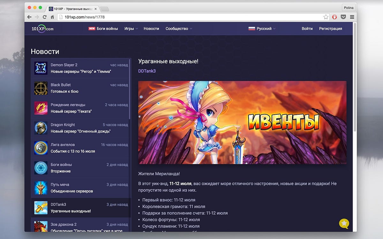Viewport: 383px width, 239px height.
Task: Open news 'Новый сервер "Геката"'
Action: click(x=71, y=111)
